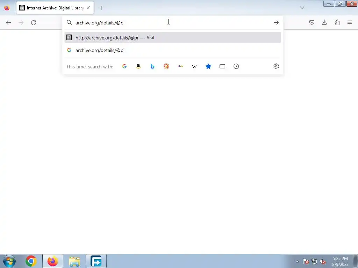Close the Internet Archive tab
The height and width of the screenshot is (268, 358).
point(88,8)
